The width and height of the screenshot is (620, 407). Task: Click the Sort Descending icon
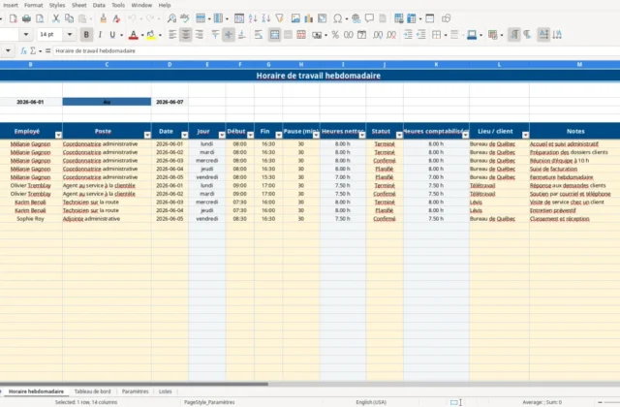click(x=266, y=18)
